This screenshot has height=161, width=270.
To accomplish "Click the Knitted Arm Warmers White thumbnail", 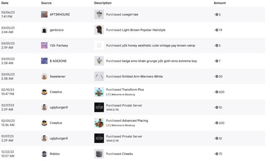I will click(x=99, y=76).
